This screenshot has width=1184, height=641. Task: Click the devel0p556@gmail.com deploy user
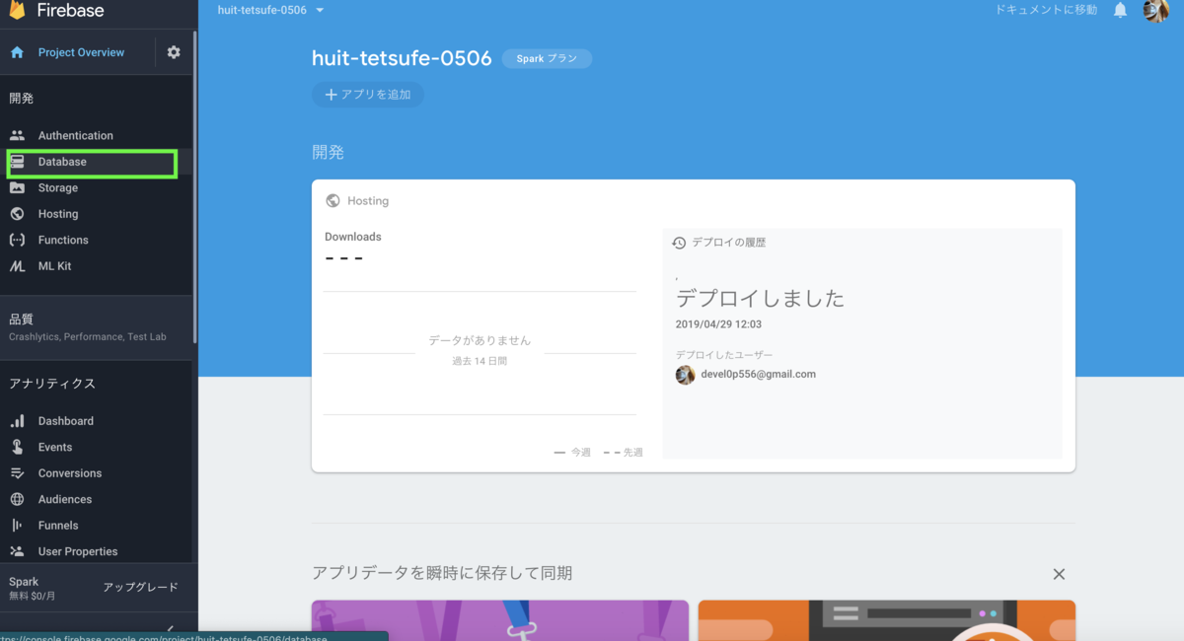tap(758, 374)
